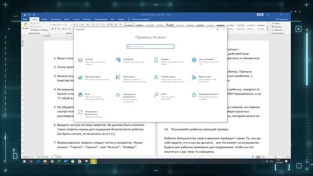Switch to the Конструктор ribbon tab
The image size is (313, 176).
[x=56, y=20]
